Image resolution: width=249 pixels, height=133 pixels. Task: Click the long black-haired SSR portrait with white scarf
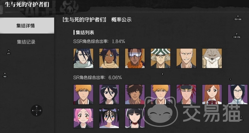pos(83,58)
